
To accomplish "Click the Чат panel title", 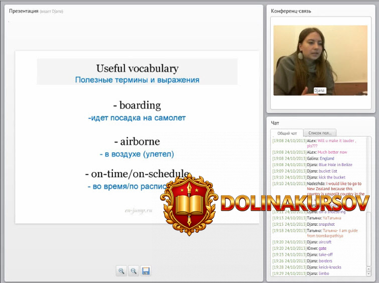I will (275, 122).
